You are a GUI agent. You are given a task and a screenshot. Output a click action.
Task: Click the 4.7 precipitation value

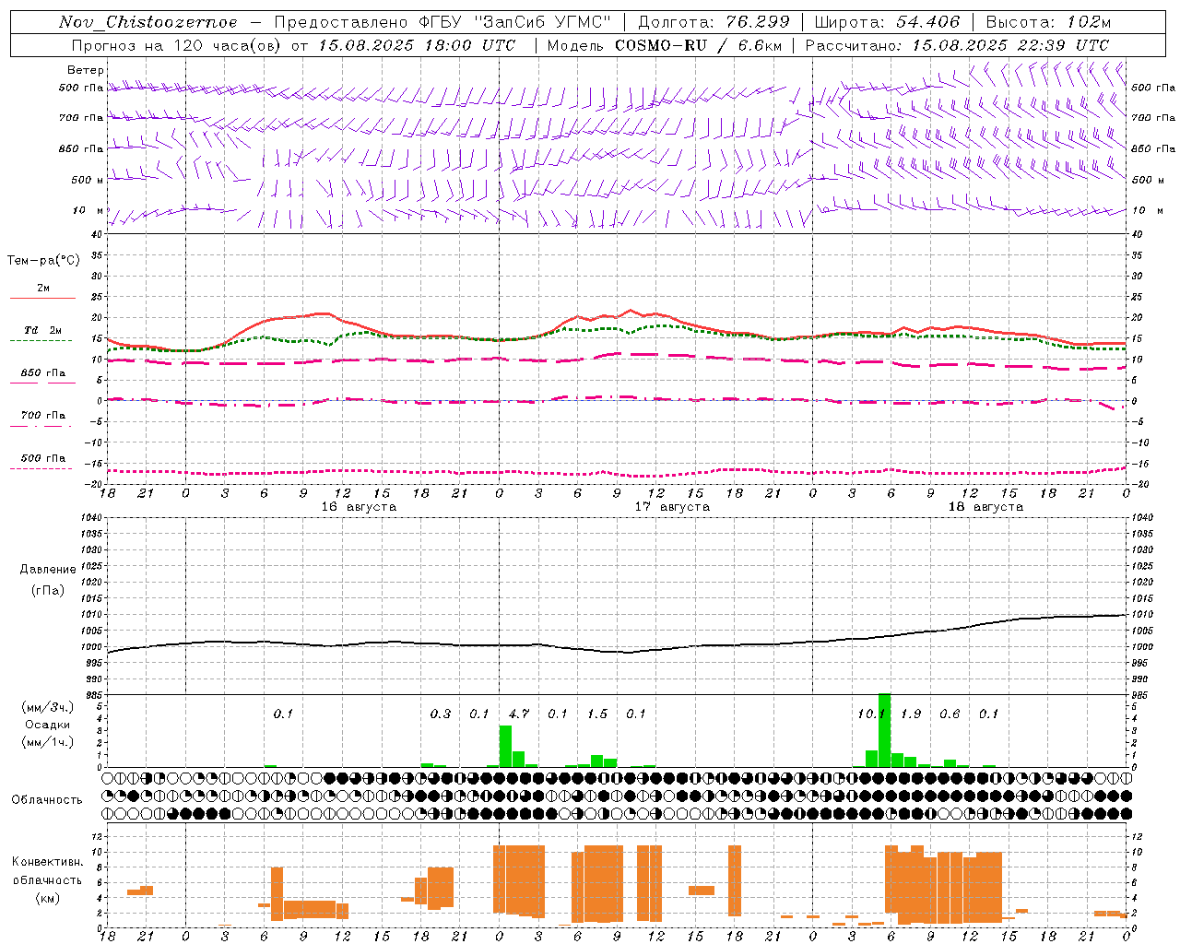pos(519,714)
